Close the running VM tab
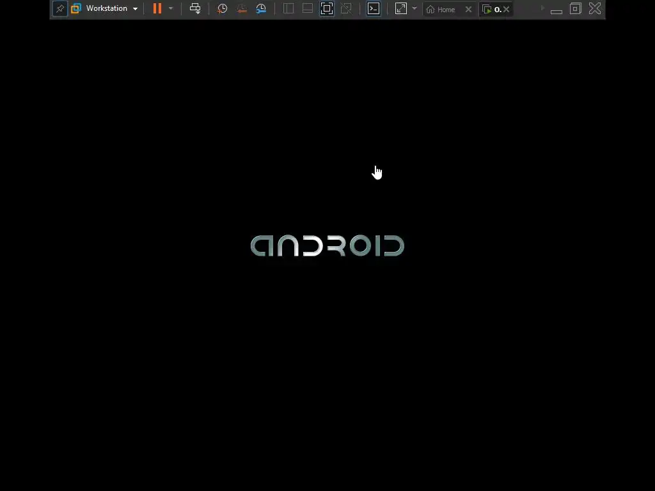This screenshot has width=655, height=491. click(x=507, y=9)
